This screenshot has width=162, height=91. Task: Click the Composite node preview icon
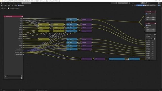pyautogui.click(x=155, y=12)
